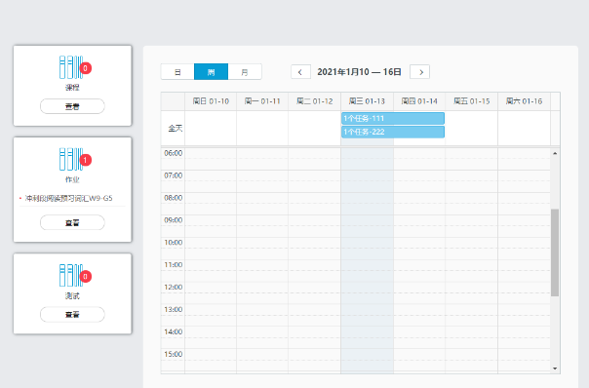
Task: Click the calendar scrollbar down arrow
Action: [x=555, y=369]
